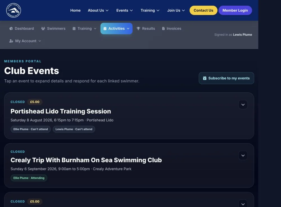Open the About Us dropdown menu
The width and height of the screenshot is (281, 207).
pyautogui.click(x=98, y=10)
